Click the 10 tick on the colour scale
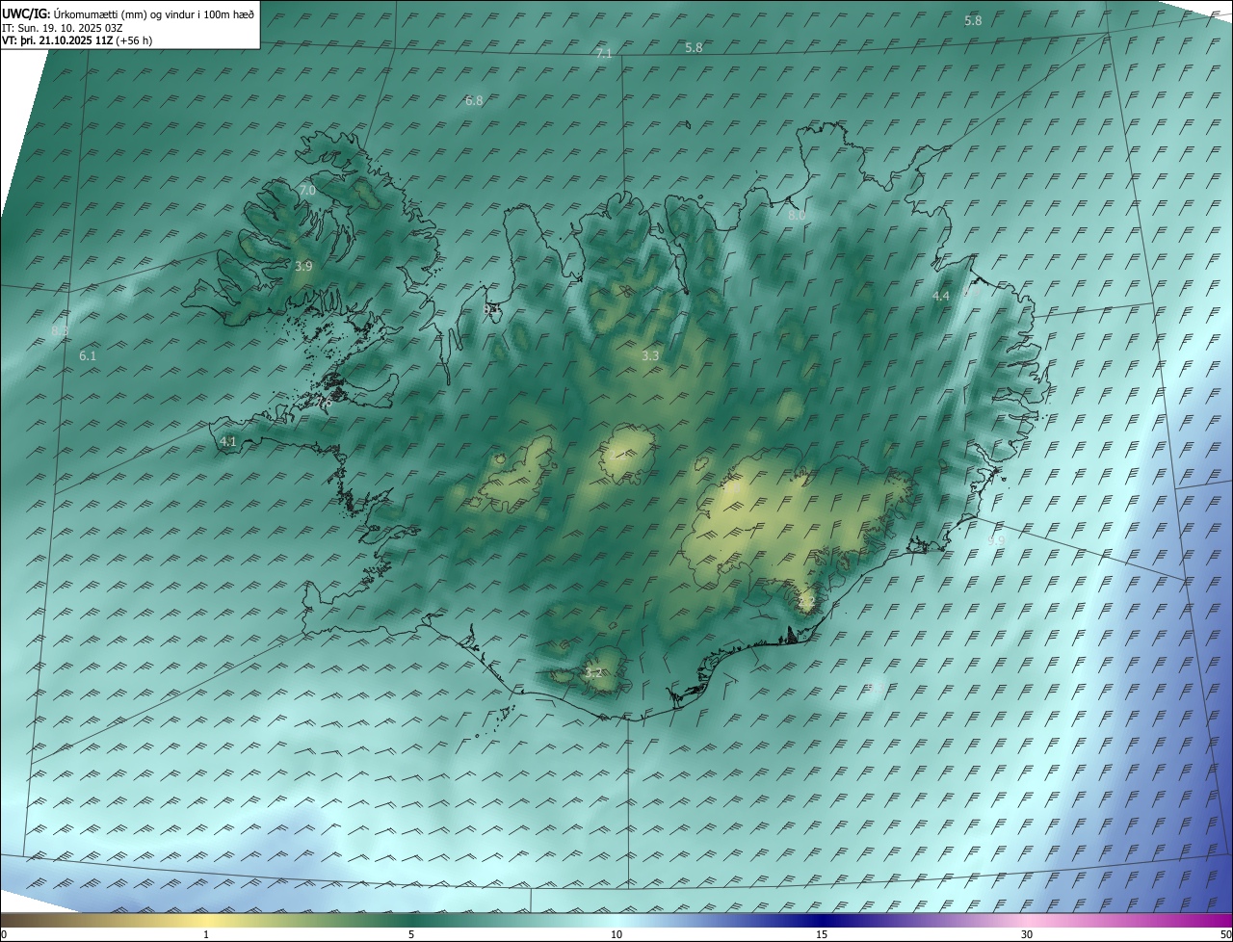1233x942 pixels. [616, 934]
